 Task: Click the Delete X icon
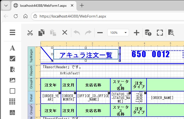(64, 33)
